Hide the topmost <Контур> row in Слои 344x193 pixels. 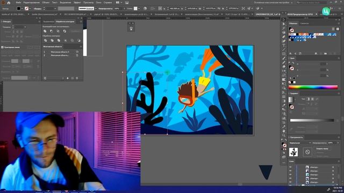290,167
